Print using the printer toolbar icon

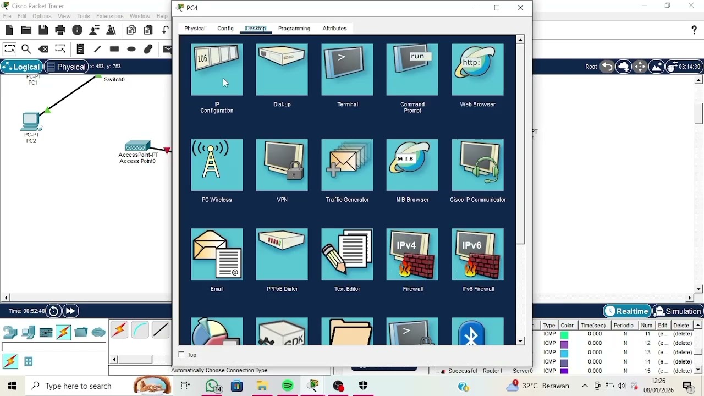click(61, 30)
